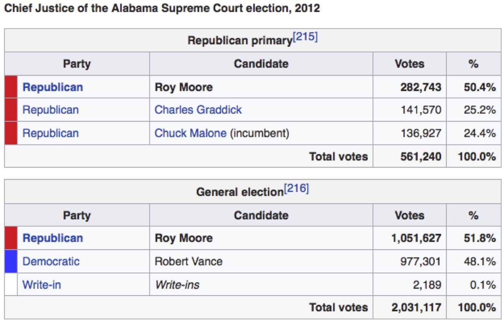Viewport: 504px width, 321px height.
Task: Click Candidate column header in primary table
Action: point(261,64)
